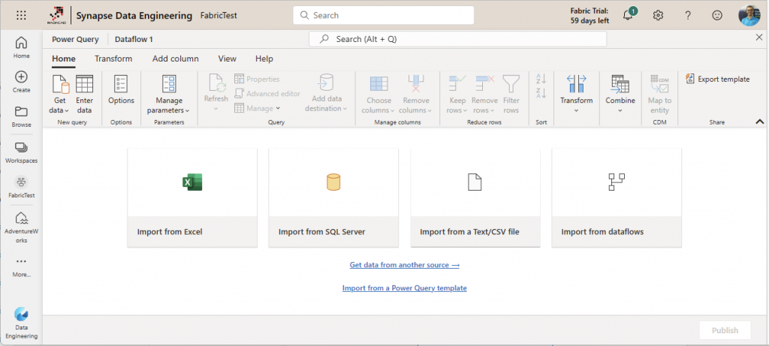Choose Import from SQL Server tile
The image size is (769, 346).
tap(333, 197)
